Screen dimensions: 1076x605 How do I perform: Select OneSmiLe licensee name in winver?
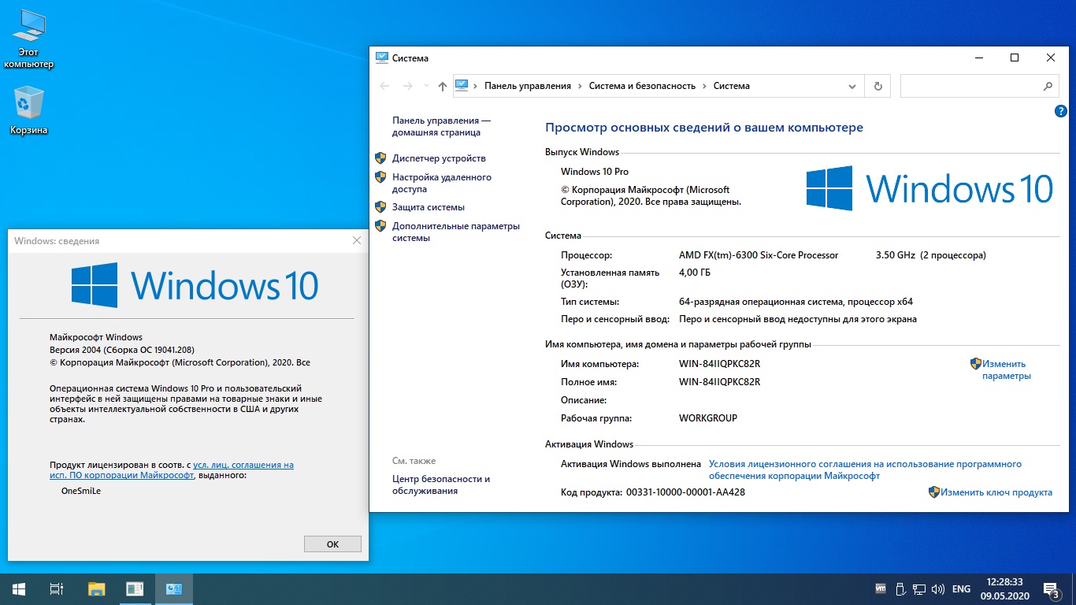(x=81, y=491)
